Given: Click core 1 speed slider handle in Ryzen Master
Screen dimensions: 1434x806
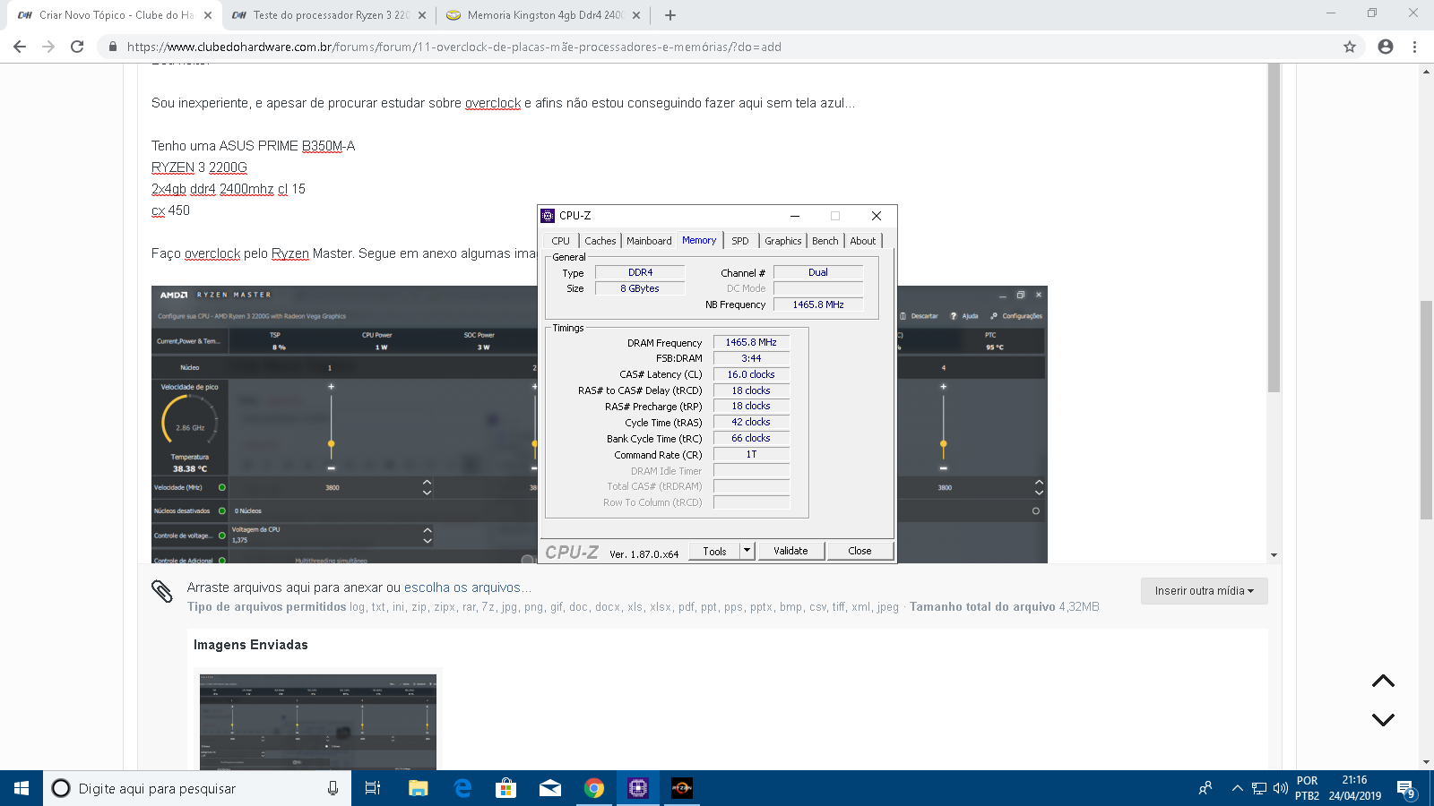Looking at the screenshot, I should [x=331, y=443].
